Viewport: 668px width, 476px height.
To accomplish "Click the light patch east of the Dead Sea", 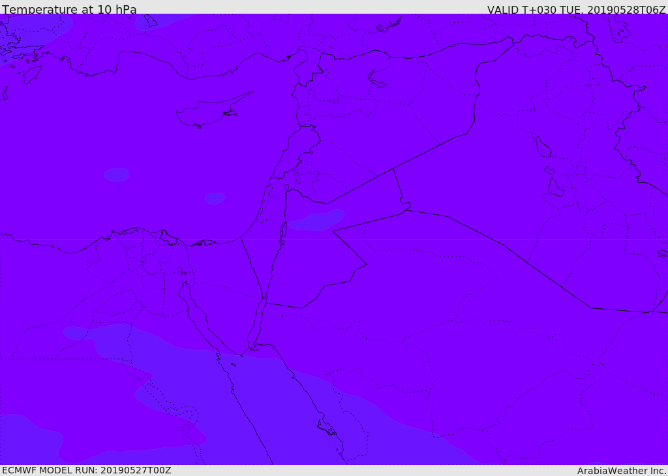I will click(x=316, y=220).
